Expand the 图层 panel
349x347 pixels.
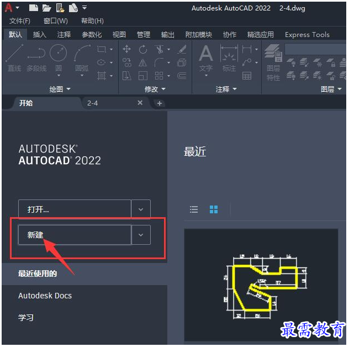(331, 89)
